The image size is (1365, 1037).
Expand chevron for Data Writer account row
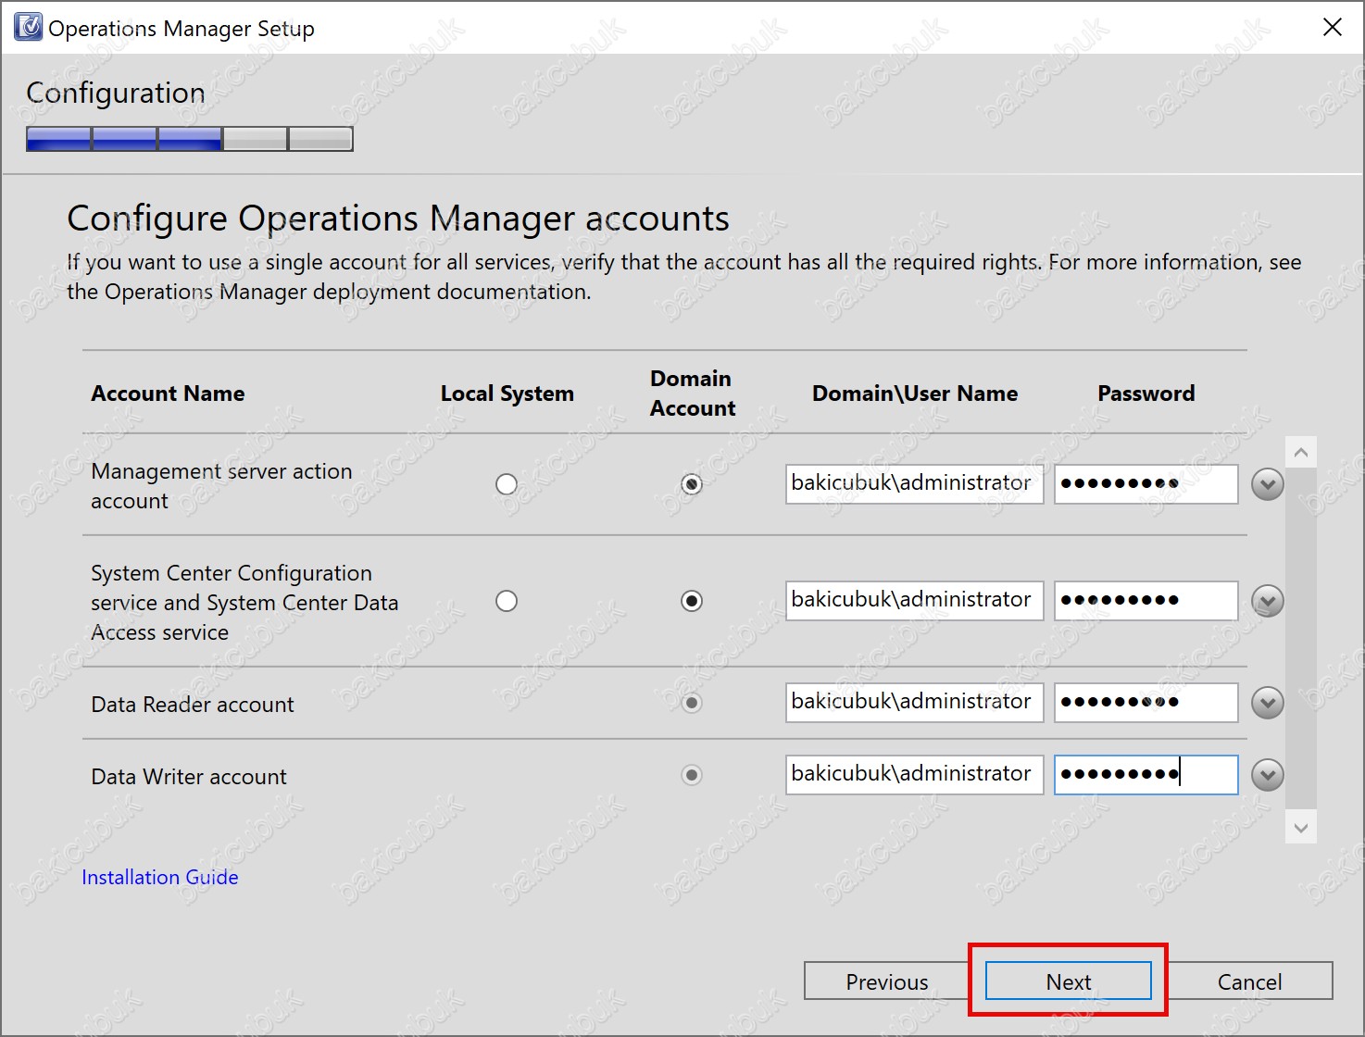[x=1268, y=775]
